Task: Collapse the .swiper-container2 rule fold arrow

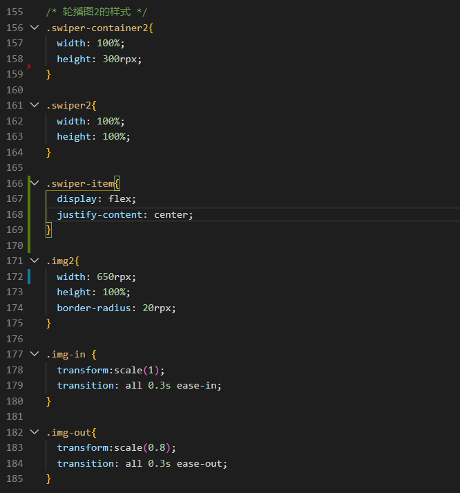Action: (x=35, y=28)
